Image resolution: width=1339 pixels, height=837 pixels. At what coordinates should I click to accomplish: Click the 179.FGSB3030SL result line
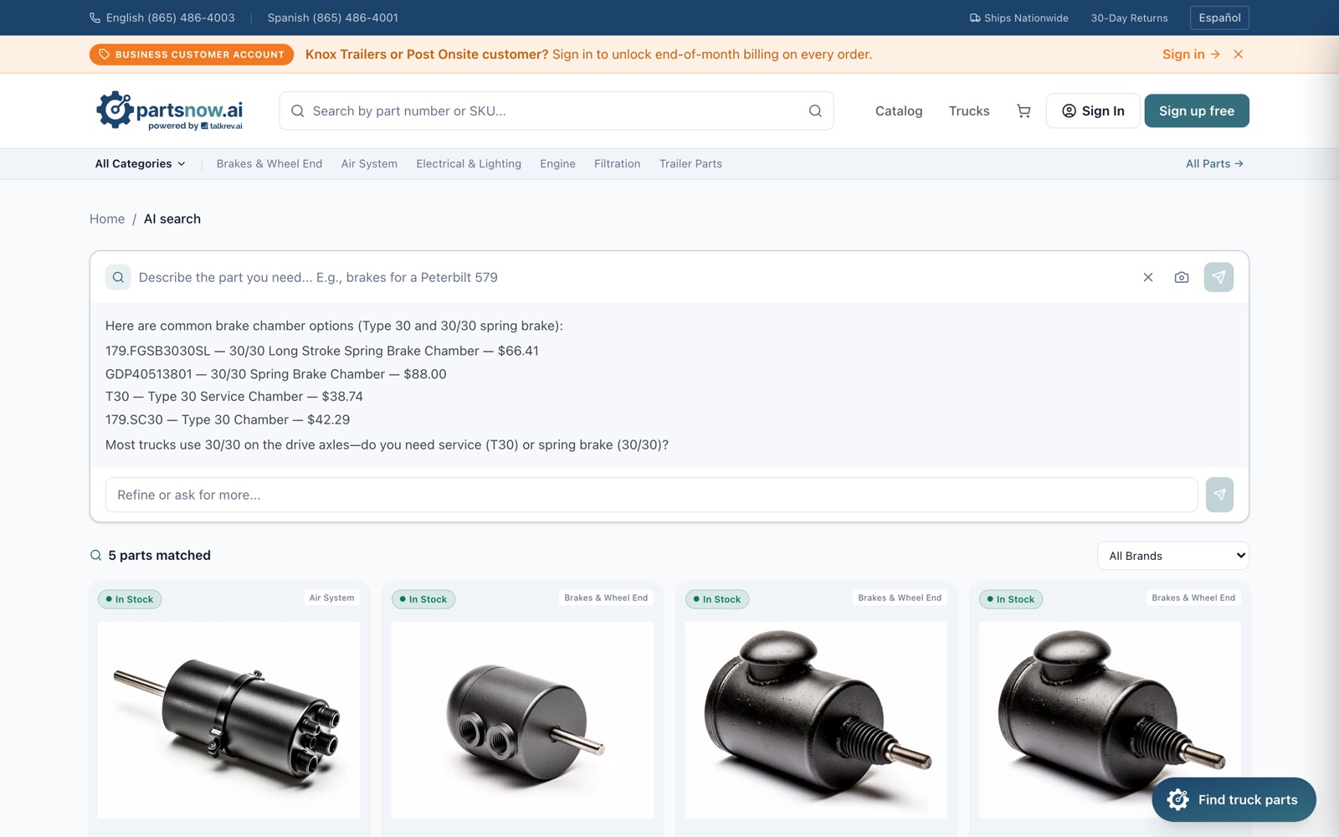(x=322, y=351)
